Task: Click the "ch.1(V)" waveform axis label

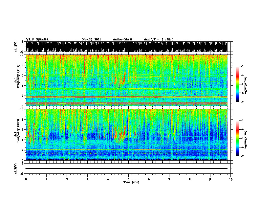Action: click(x=16, y=47)
